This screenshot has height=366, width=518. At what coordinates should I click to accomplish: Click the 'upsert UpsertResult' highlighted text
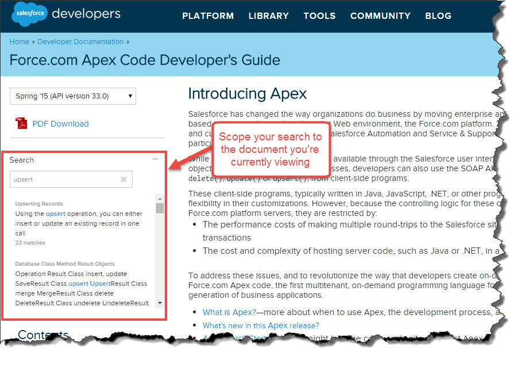90,284
